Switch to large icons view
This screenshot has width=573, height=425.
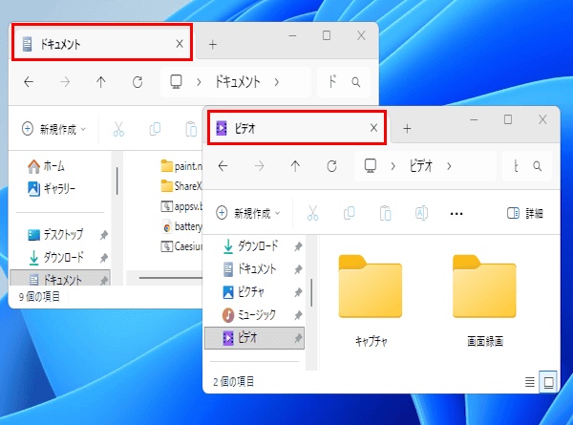coord(548,382)
